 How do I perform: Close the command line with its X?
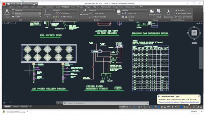tap(59, 103)
